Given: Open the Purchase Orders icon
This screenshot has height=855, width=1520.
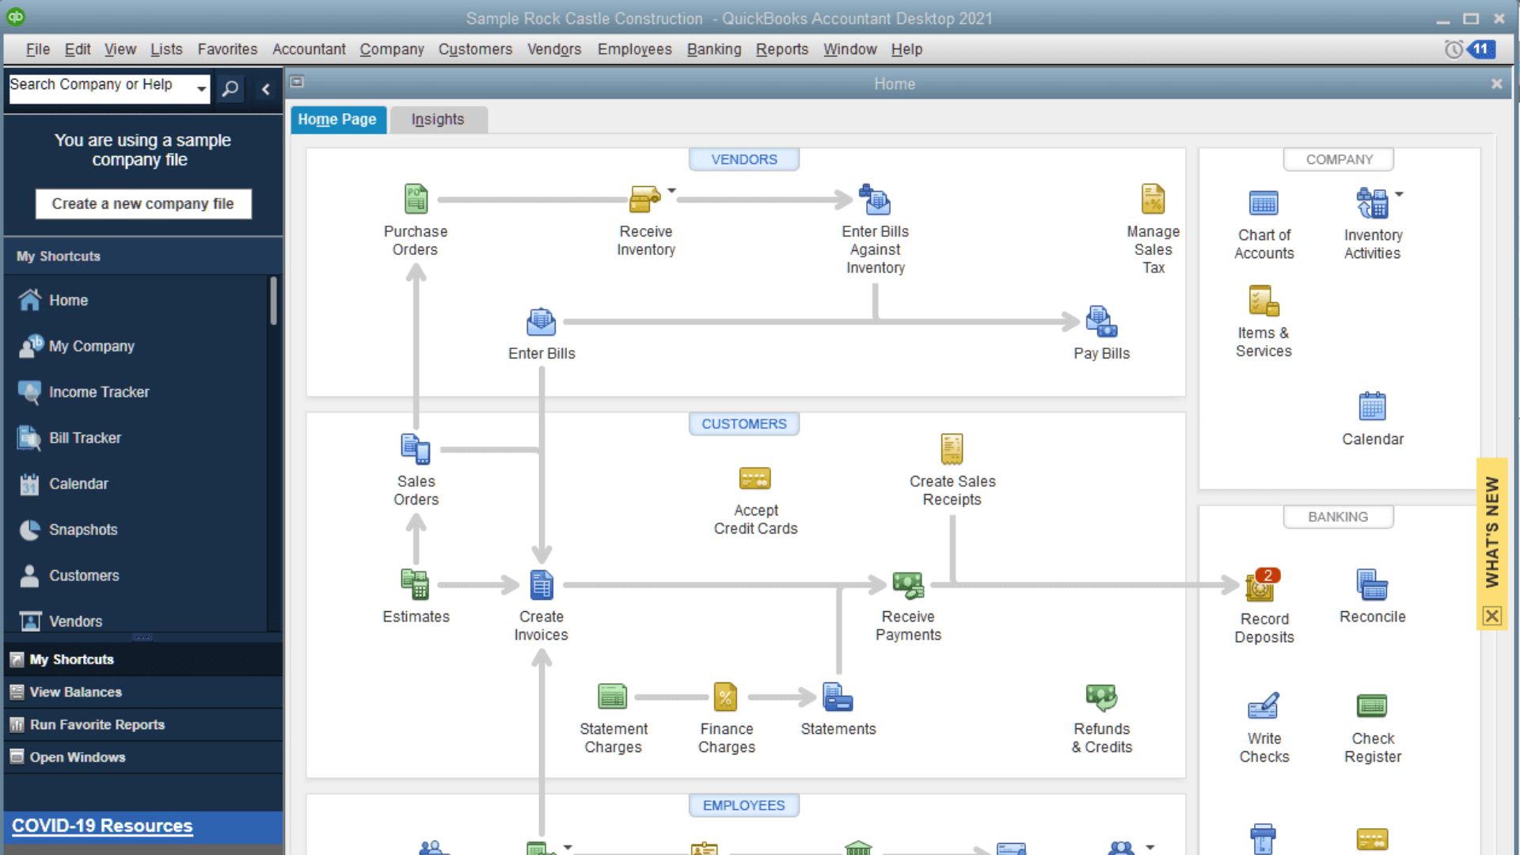Looking at the screenshot, I should [416, 199].
